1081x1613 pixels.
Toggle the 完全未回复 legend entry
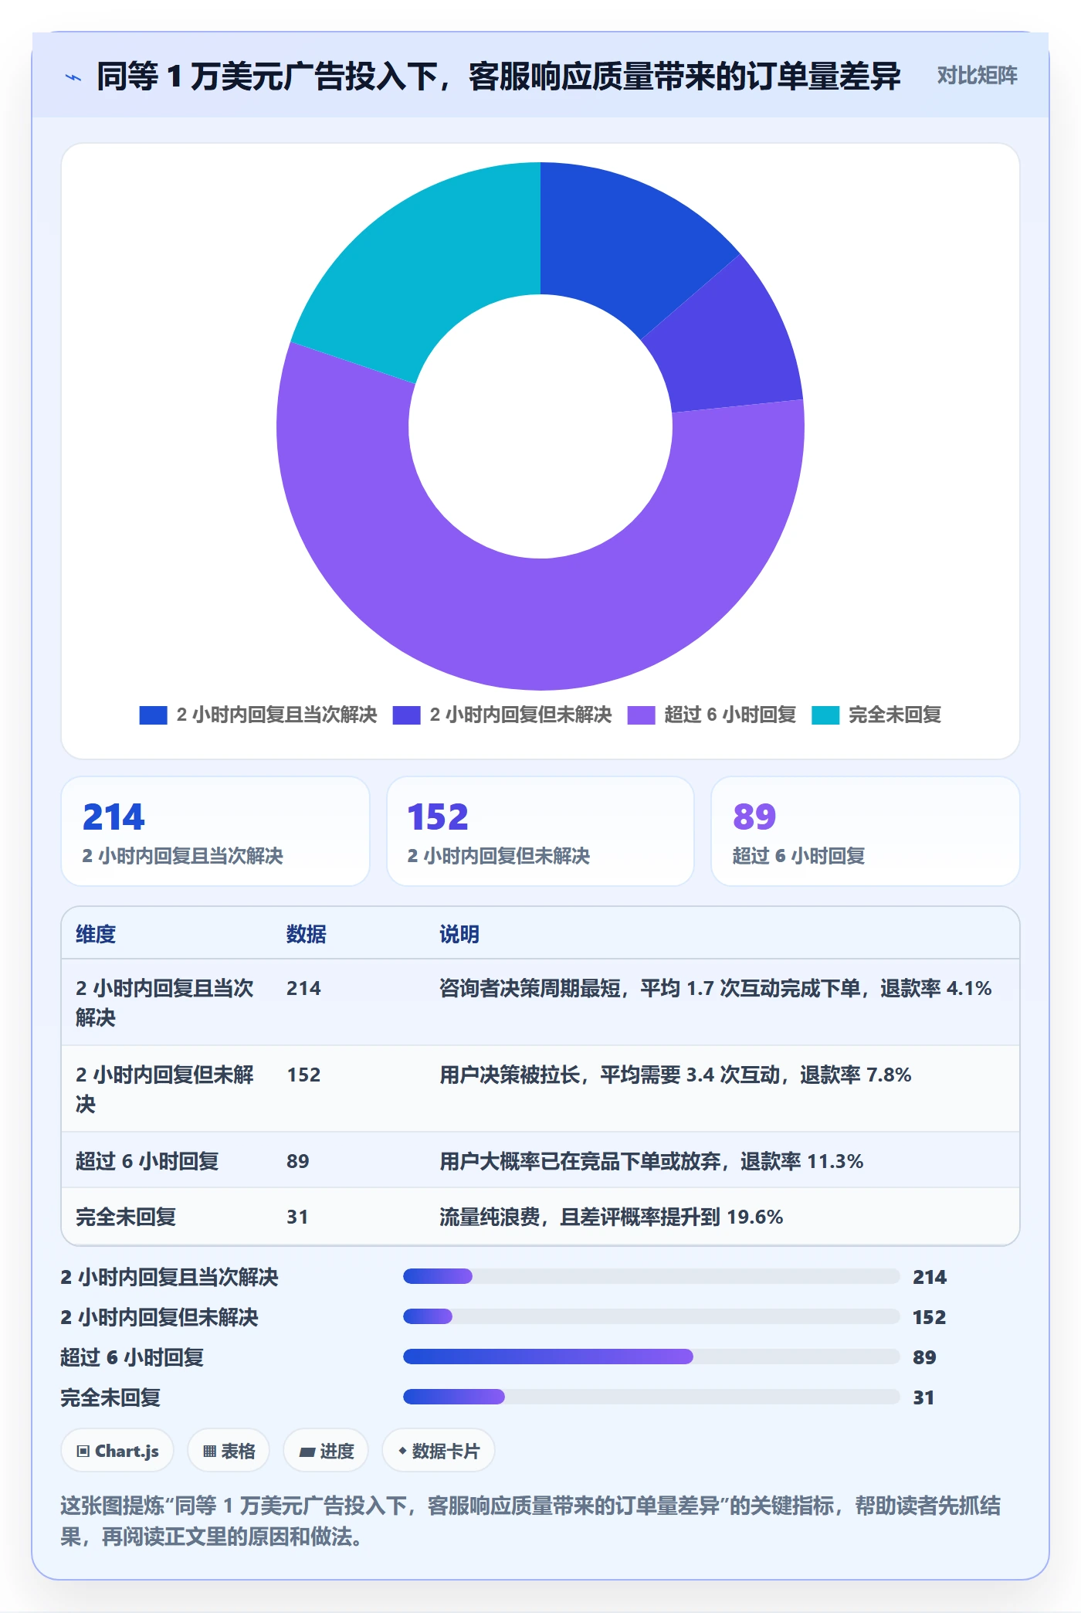click(876, 715)
